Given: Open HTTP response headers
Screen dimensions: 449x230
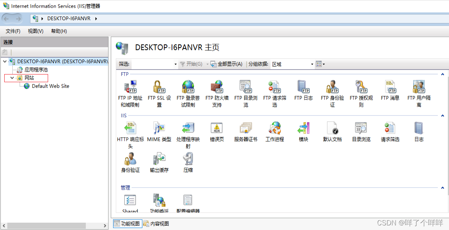Looking at the screenshot, I should pos(130,136).
